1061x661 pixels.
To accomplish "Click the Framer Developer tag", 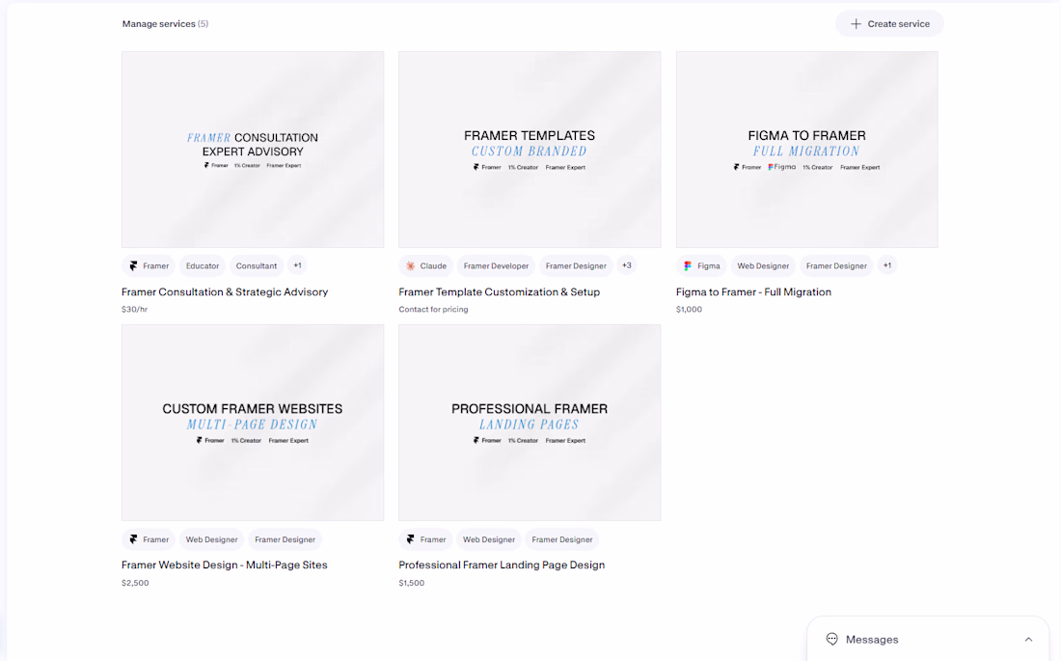I will [496, 266].
